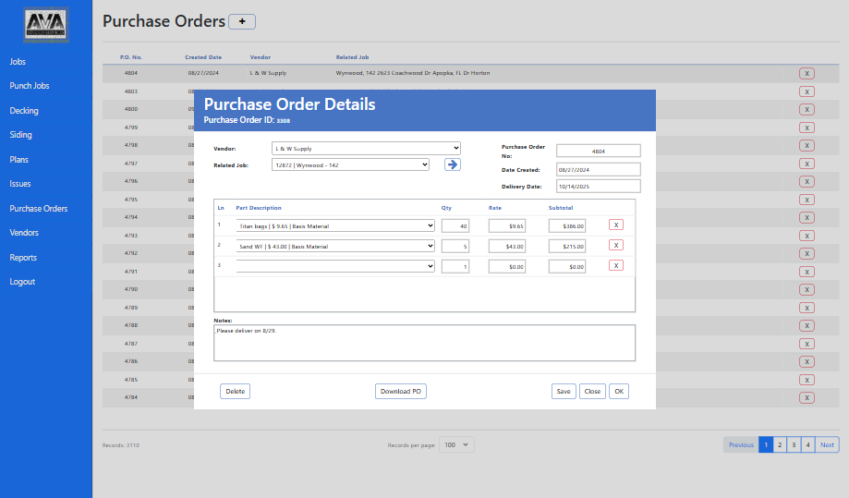The height and width of the screenshot is (498, 849).
Task: Go to Reports in the sidebar
Action: click(x=23, y=258)
